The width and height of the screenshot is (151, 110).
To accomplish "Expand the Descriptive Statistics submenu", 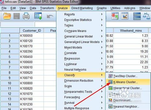I will pyautogui.click(x=81, y=20).
